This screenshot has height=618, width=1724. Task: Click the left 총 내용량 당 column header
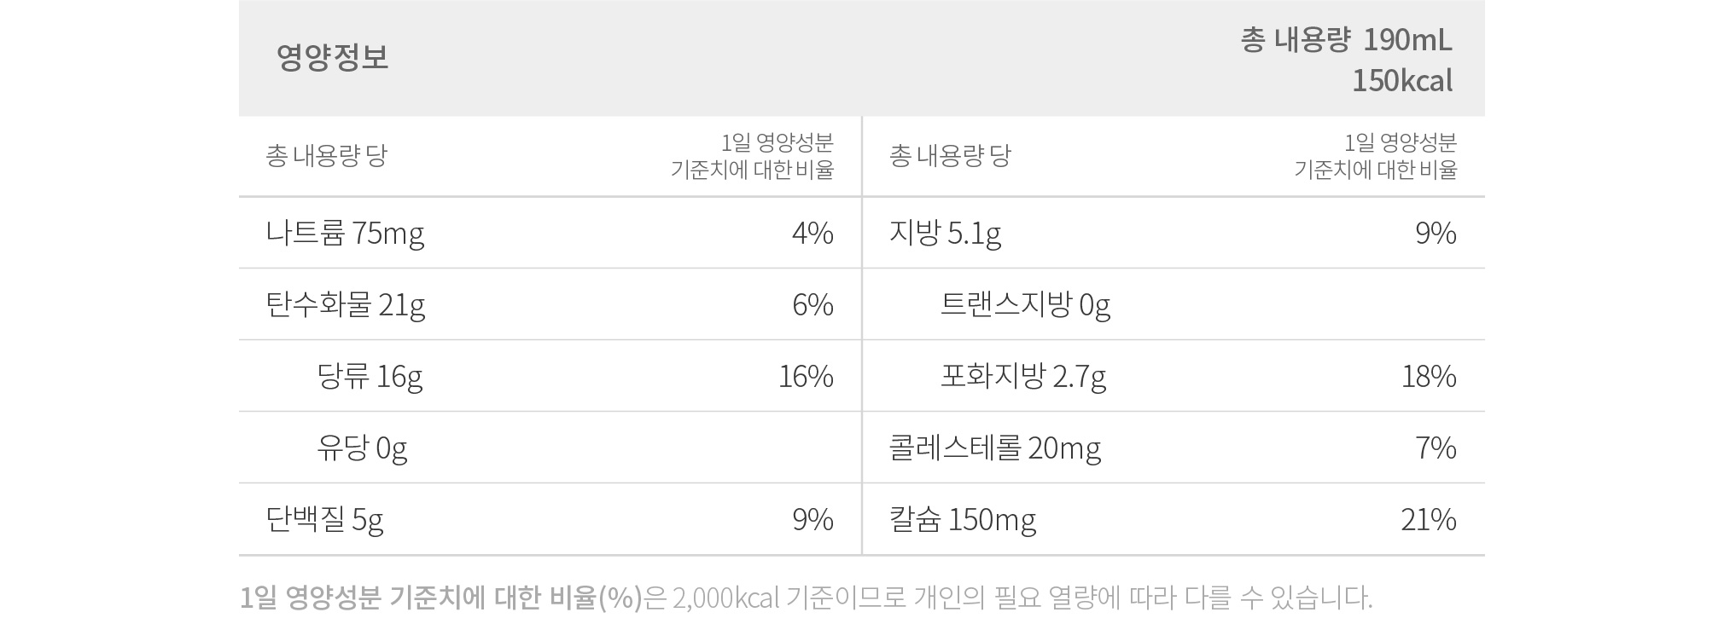327,156
